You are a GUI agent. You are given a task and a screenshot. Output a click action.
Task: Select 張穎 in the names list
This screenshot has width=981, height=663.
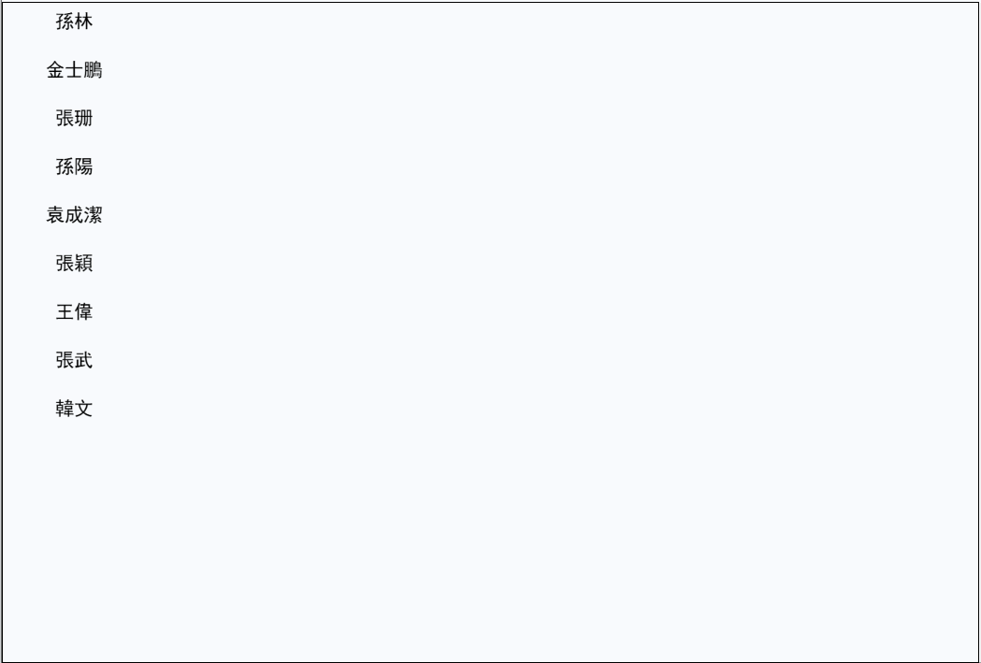pyautogui.click(x=74, y=264)
